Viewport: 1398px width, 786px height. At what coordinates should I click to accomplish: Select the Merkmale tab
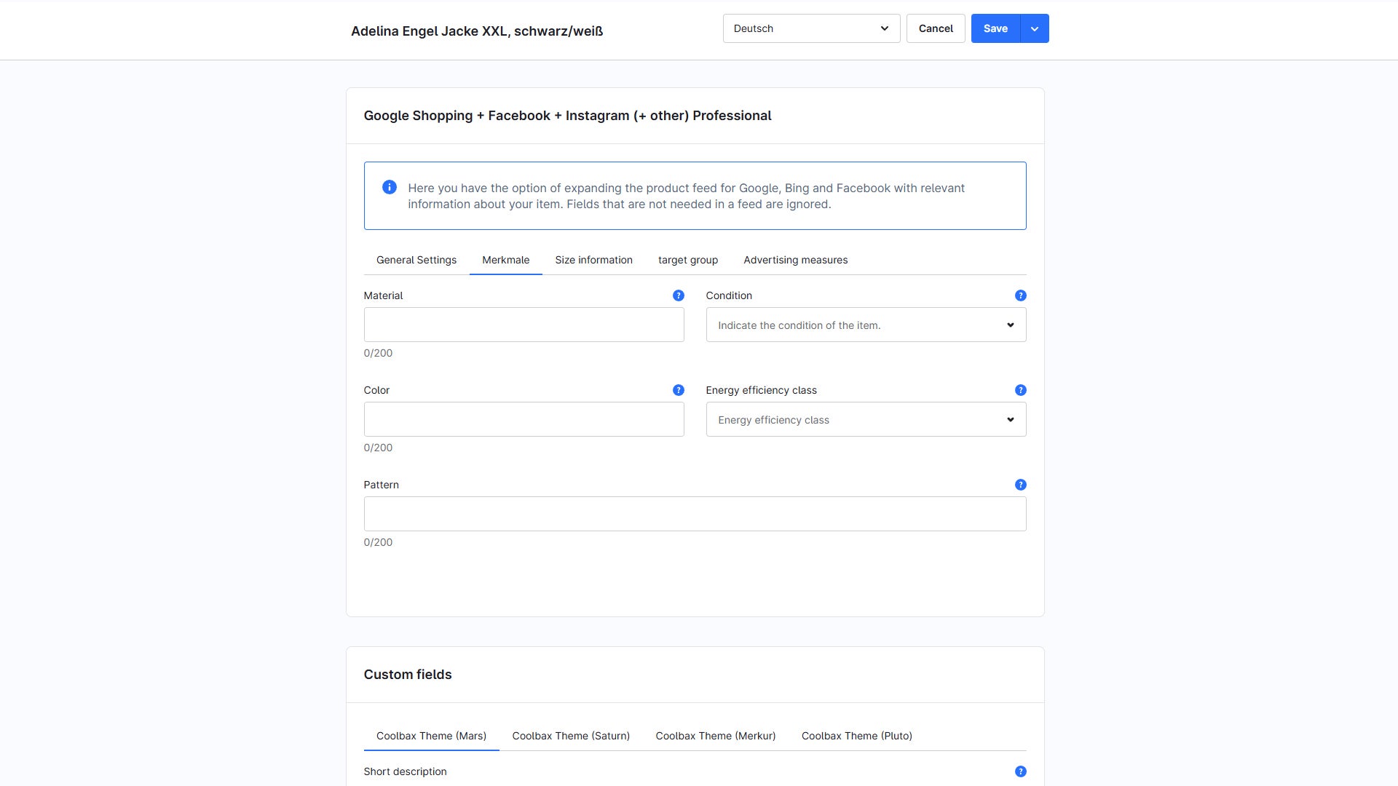(505, 260)
